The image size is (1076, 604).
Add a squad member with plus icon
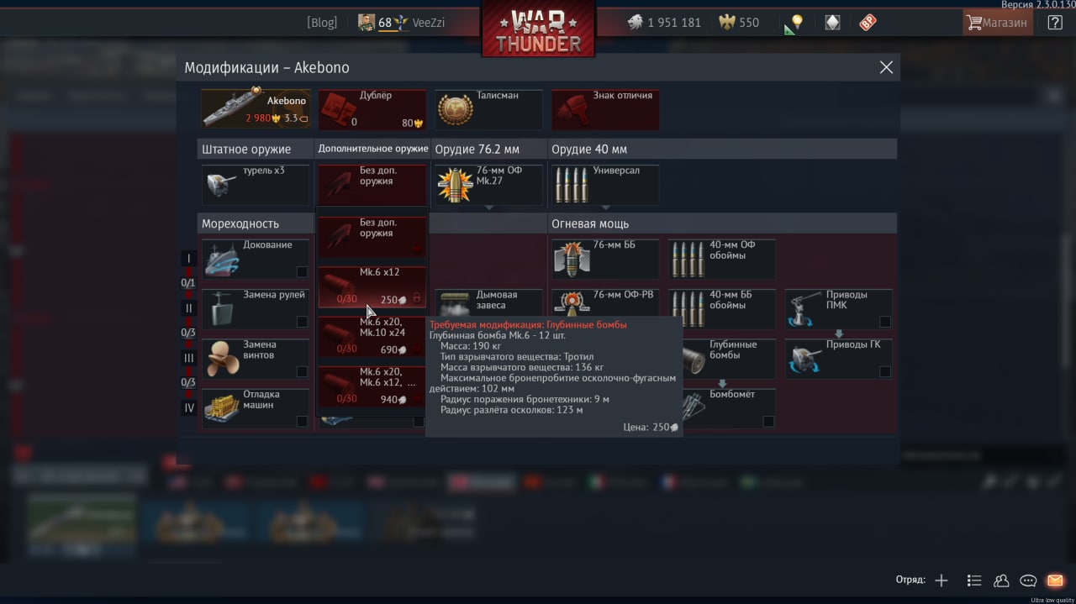coord(941,580)
